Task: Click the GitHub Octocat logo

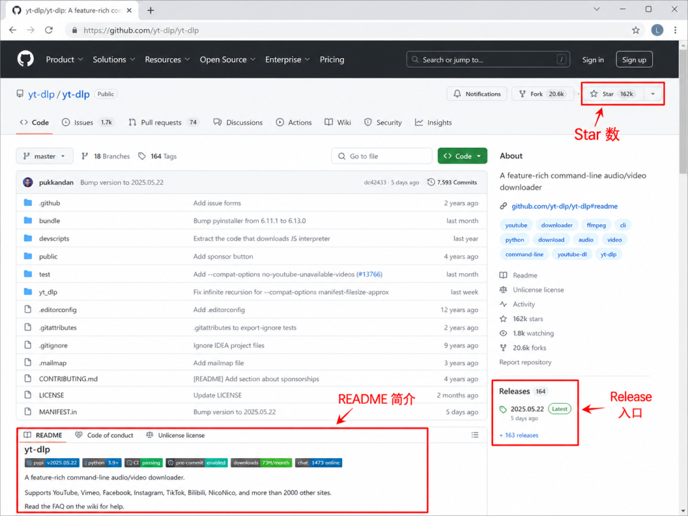Action: click(x=25, y=59)
